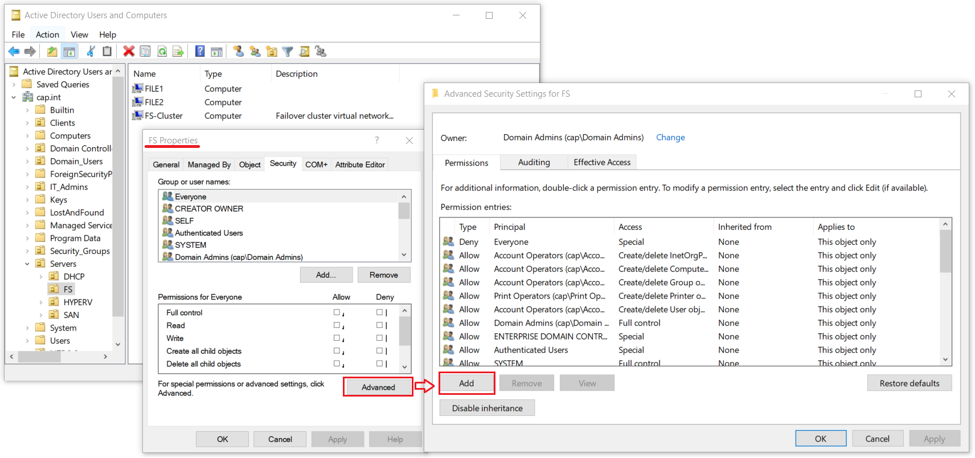Toggle the Show/Hide Console Tree icon

[69, 52]
